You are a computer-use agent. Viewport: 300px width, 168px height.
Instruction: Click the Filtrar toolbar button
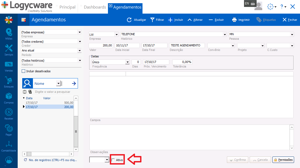(x=157, y=20)
